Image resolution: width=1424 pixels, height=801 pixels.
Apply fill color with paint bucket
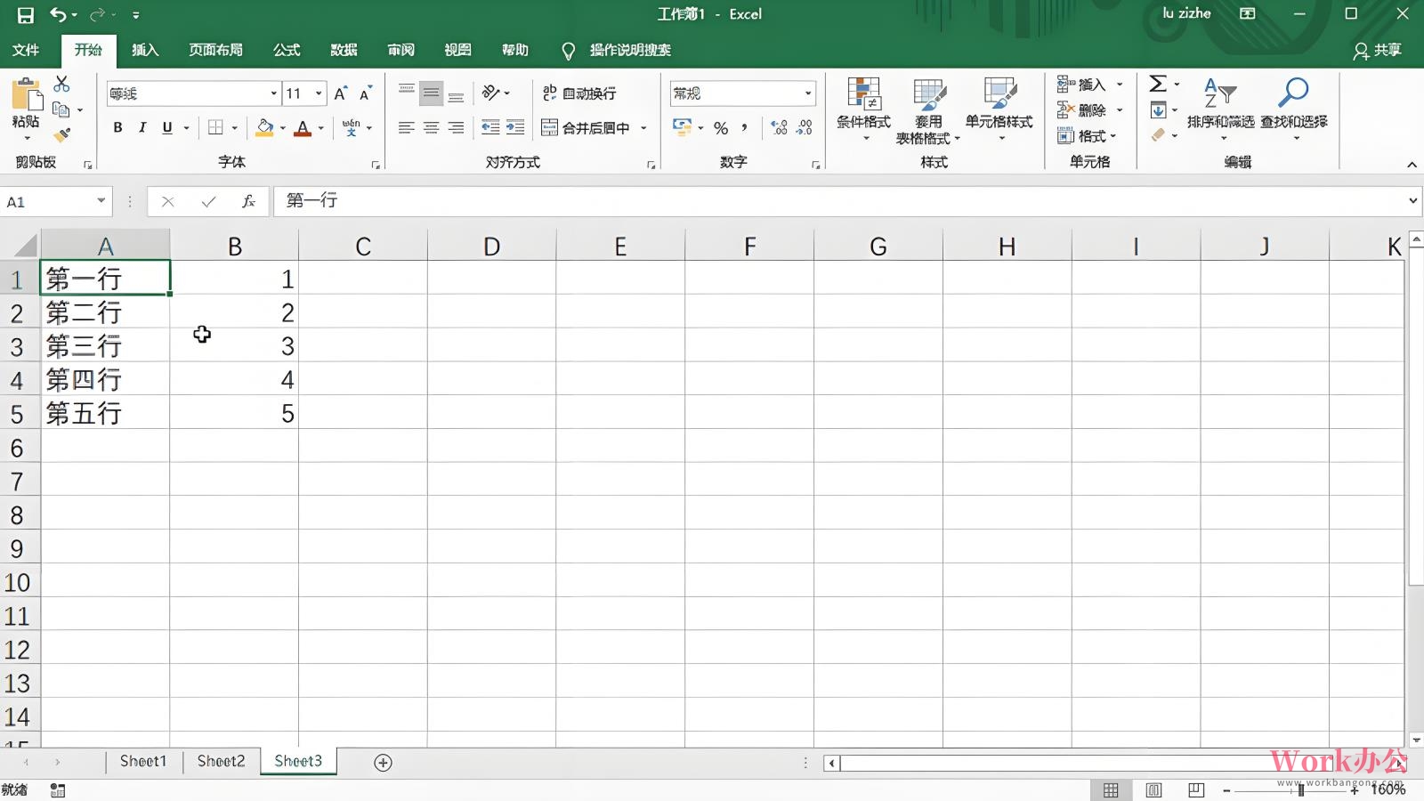264,127
